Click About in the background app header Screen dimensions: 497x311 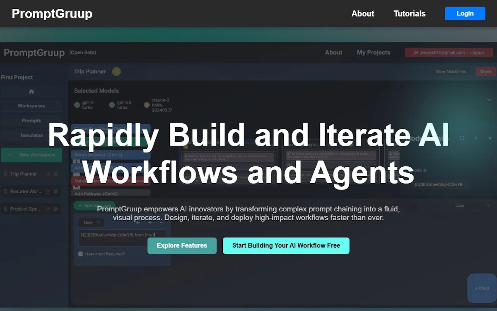point(333,53)
